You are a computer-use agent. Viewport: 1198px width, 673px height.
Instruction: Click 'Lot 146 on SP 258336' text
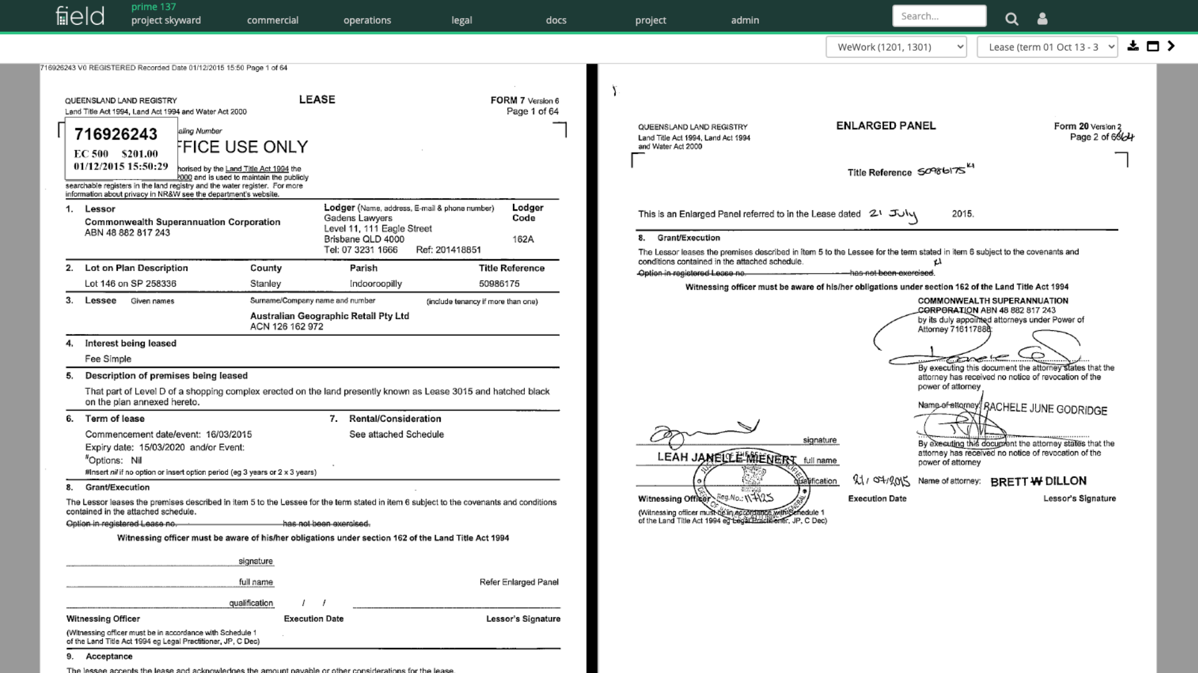[130, 284]
